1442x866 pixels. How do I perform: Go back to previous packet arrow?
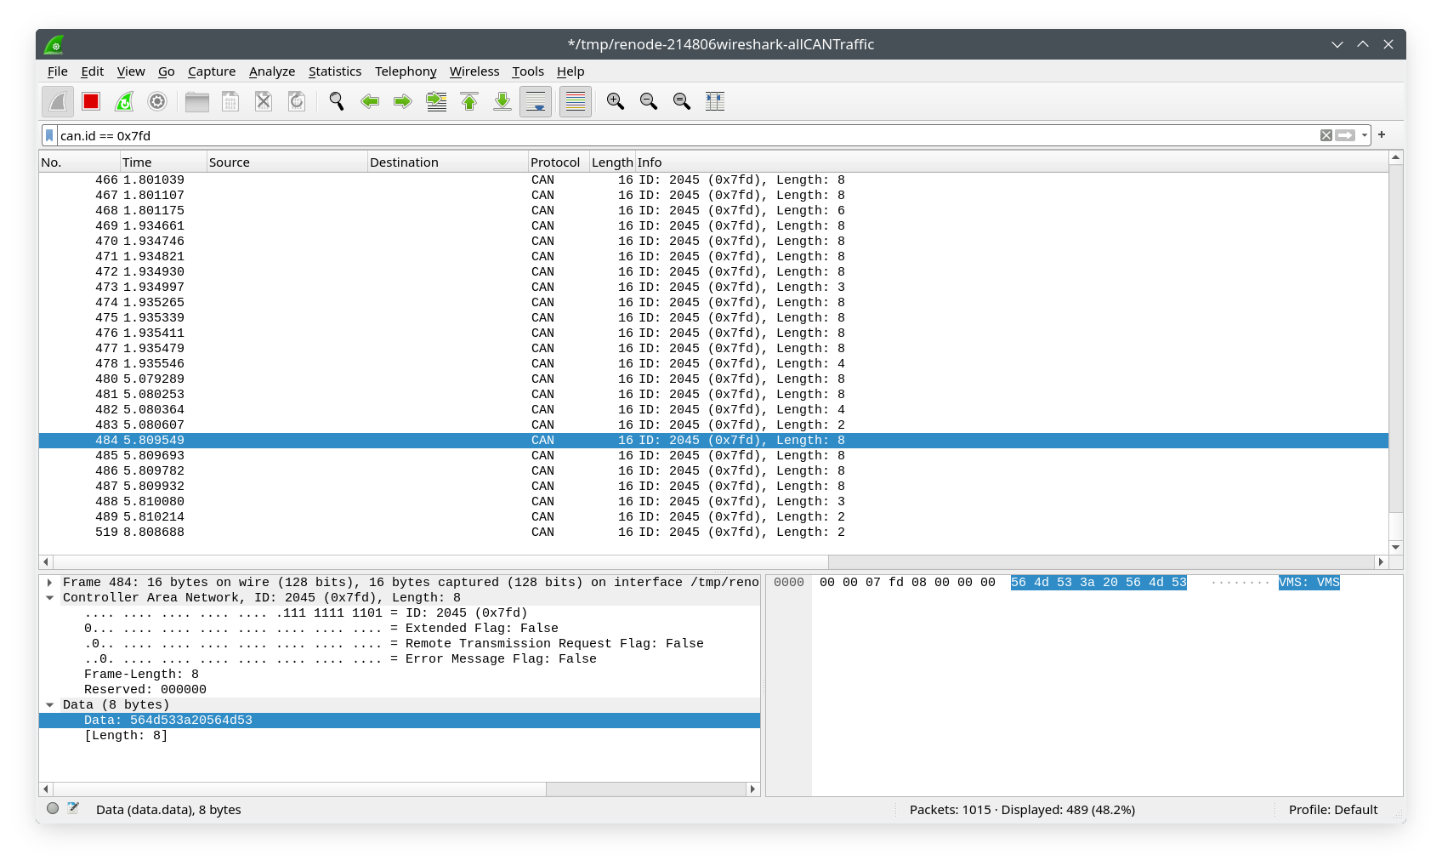pos(370,102)
